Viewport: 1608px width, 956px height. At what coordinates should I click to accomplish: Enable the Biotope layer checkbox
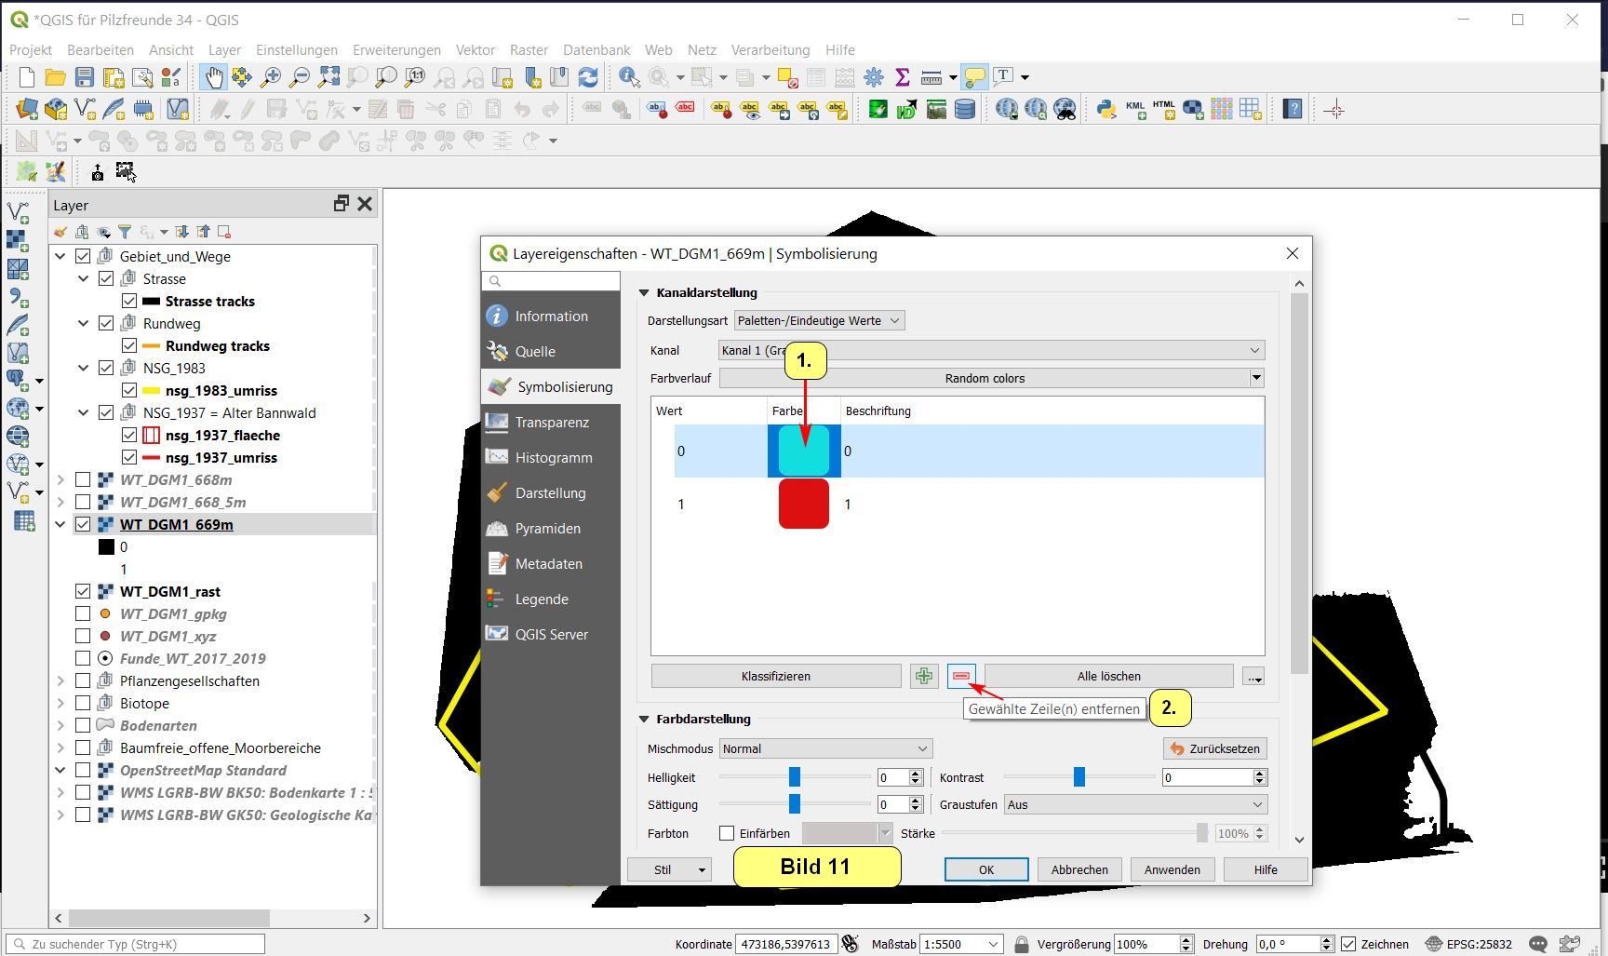coord(83,704)
